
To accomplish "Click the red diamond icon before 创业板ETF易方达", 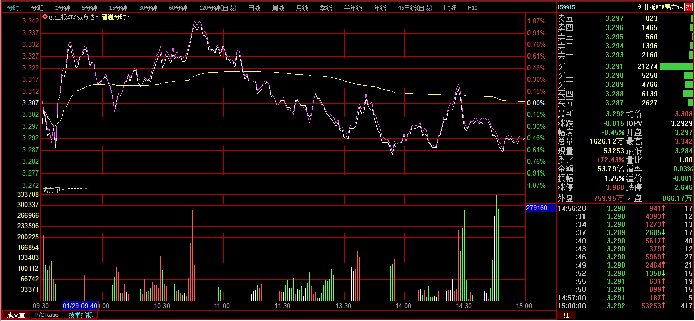I will pos(45,17).
